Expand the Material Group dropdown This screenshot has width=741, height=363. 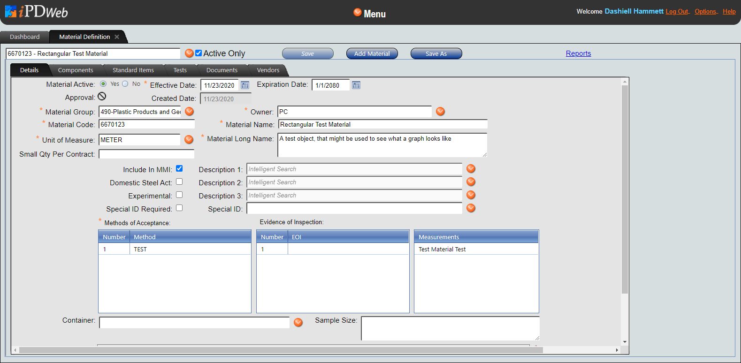click(x=189, y=112)
